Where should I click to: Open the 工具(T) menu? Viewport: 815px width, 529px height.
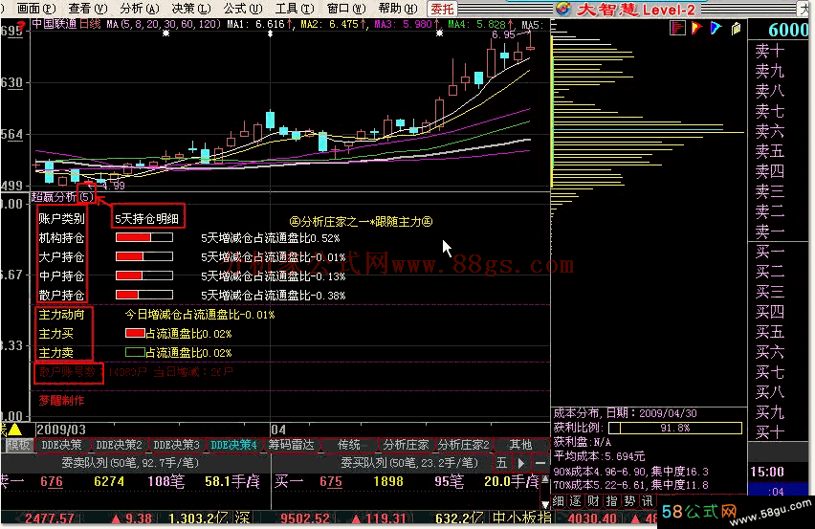pyautogui.click(x=295, y=9)
